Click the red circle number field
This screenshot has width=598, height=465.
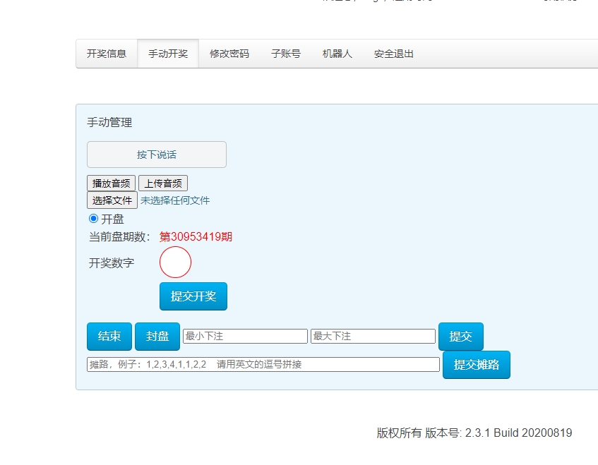(175, 262)
